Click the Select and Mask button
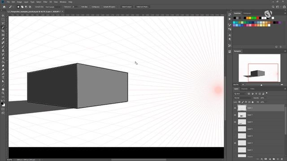 pos(142,7)
